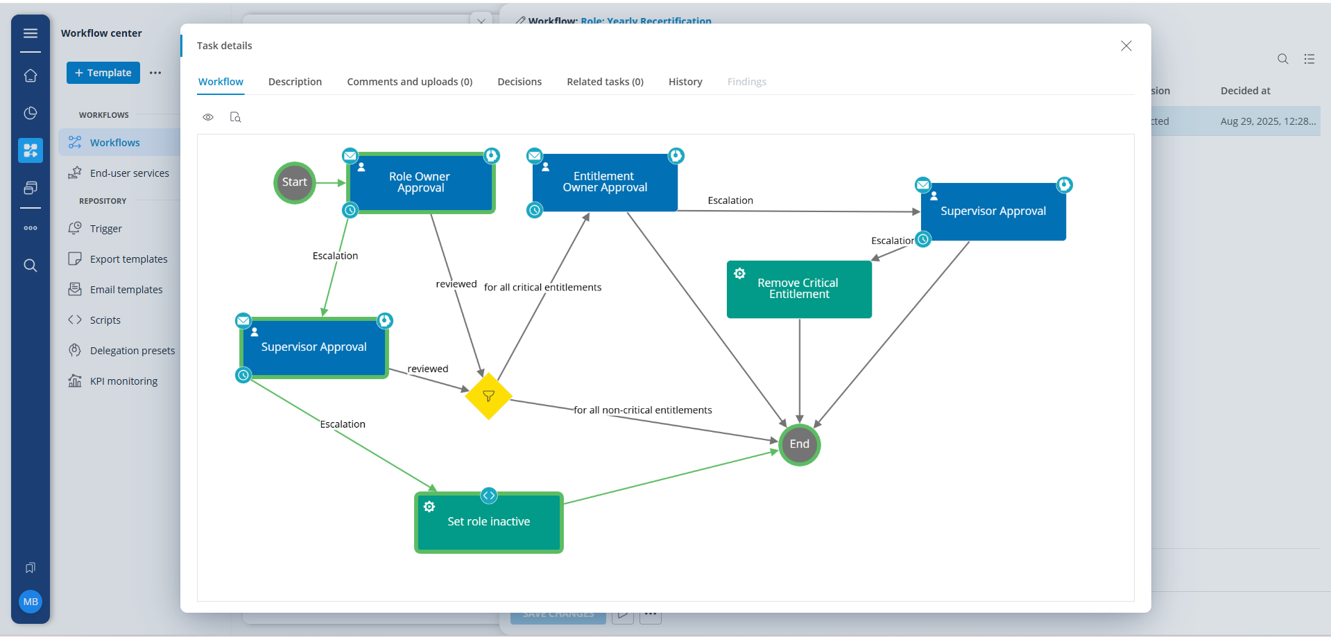Click the Template button
The image size is (1331, 637).
pyautogui.click(x=103, y=73)
